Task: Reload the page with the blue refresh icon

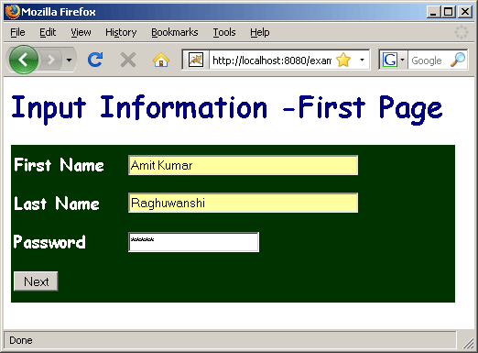Action: pyautogui.click(x=95, y=60)
